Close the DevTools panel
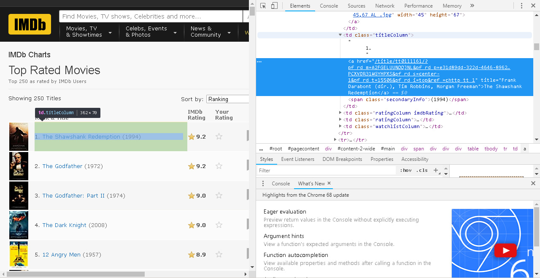Image resolution: width=540 pixels, height=278 pixels. point(533,5)
